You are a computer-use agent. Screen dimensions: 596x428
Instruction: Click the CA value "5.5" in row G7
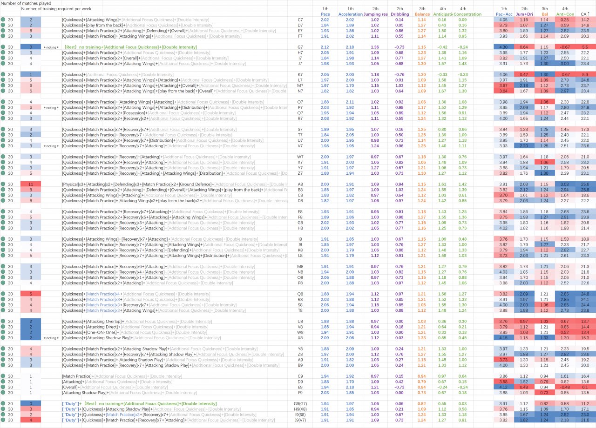pos(585,47)
